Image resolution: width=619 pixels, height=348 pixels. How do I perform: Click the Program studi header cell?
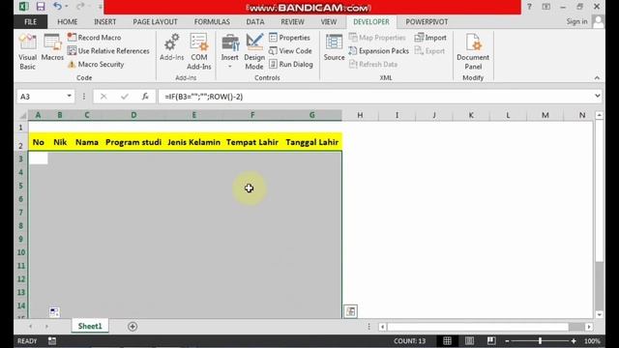(x=133, y=142)
